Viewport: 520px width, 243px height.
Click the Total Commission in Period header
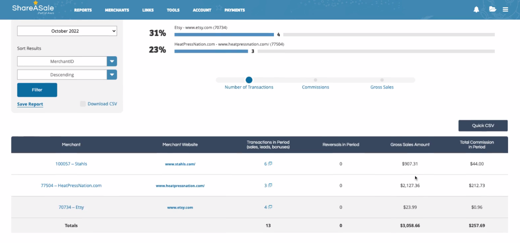pyautogui.click(x=476, y=145)
